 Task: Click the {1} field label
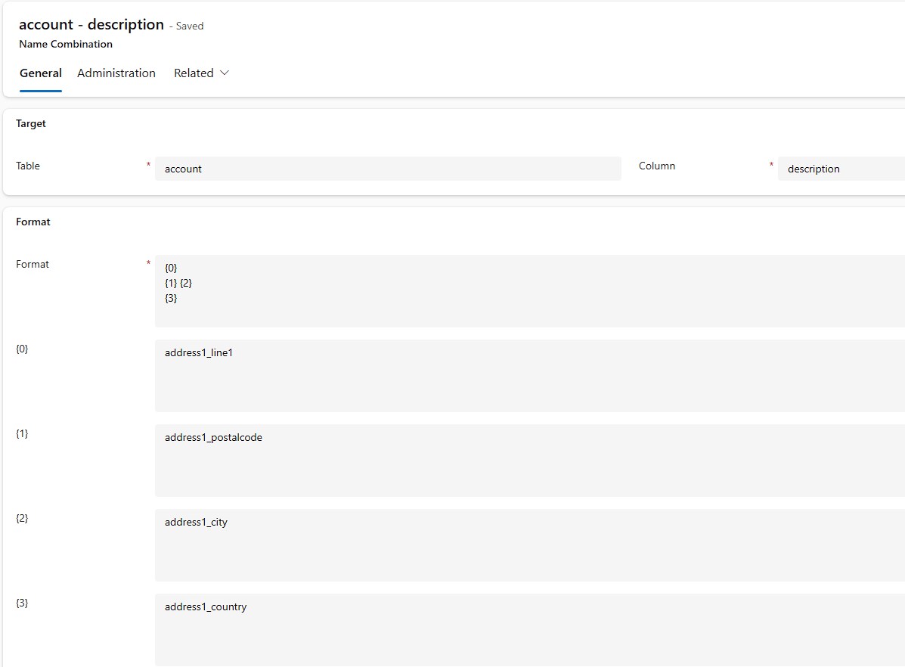coord(22,433)
